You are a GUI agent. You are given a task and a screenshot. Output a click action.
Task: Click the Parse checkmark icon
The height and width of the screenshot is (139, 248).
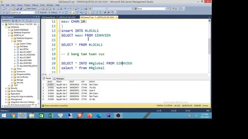tap(63, 12)
